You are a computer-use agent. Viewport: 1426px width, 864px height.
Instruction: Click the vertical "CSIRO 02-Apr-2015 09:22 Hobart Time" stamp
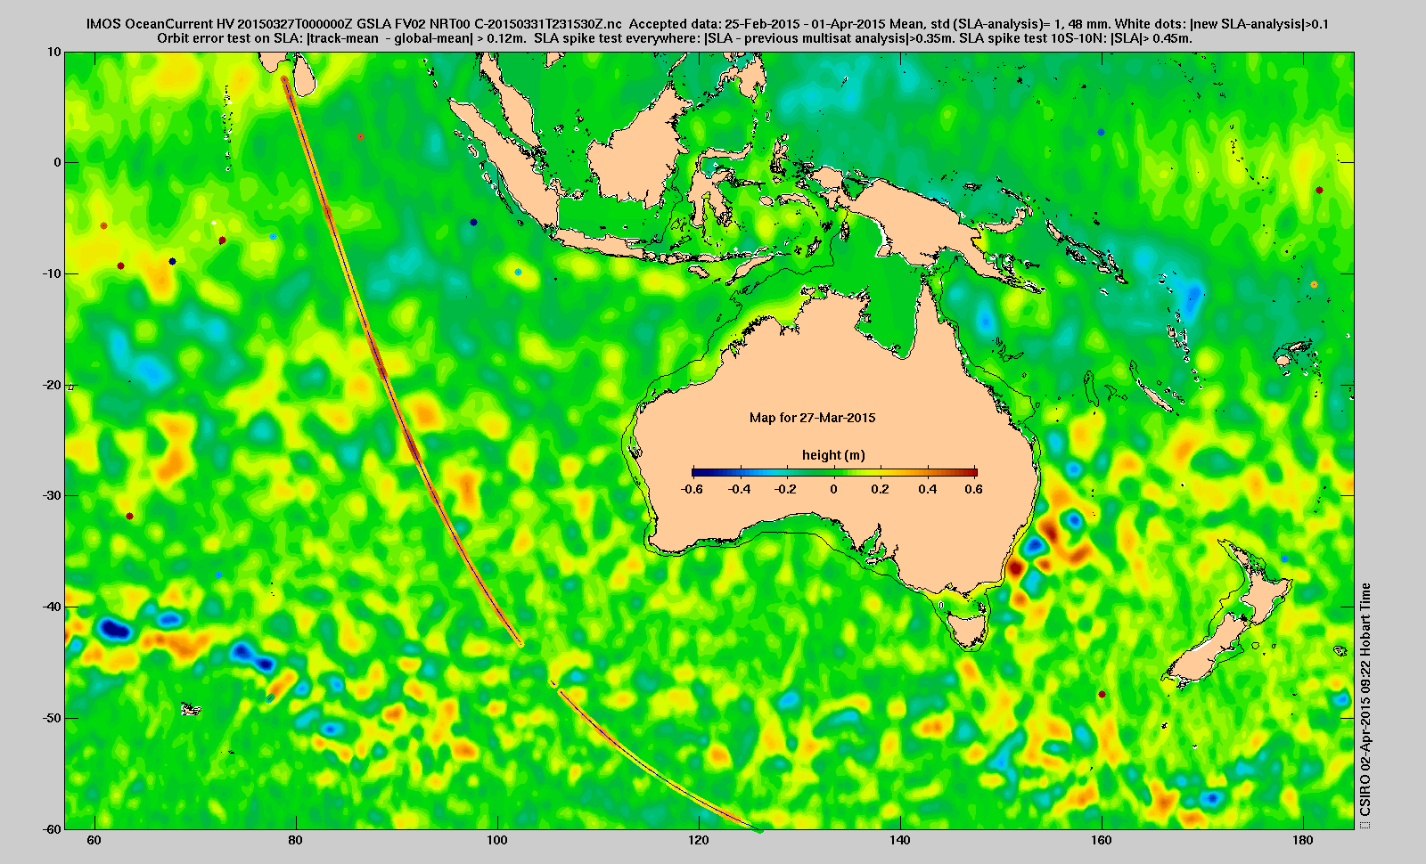(x=1365, y=701)
